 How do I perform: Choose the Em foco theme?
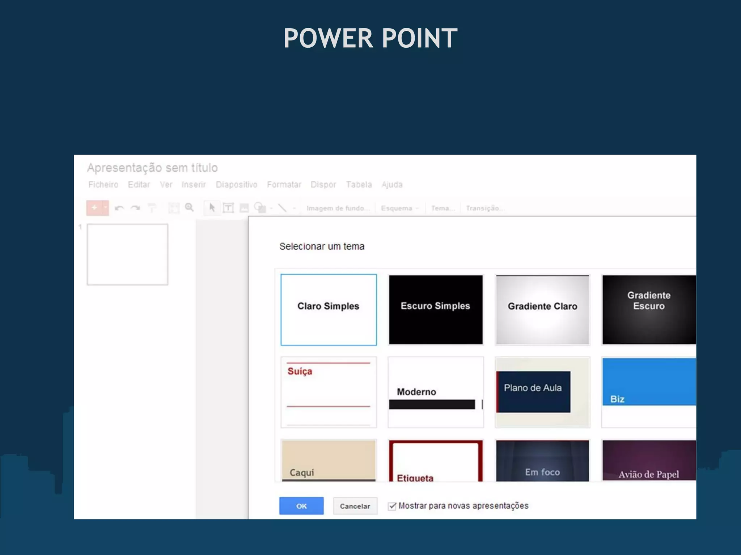(x=542, y=461)
